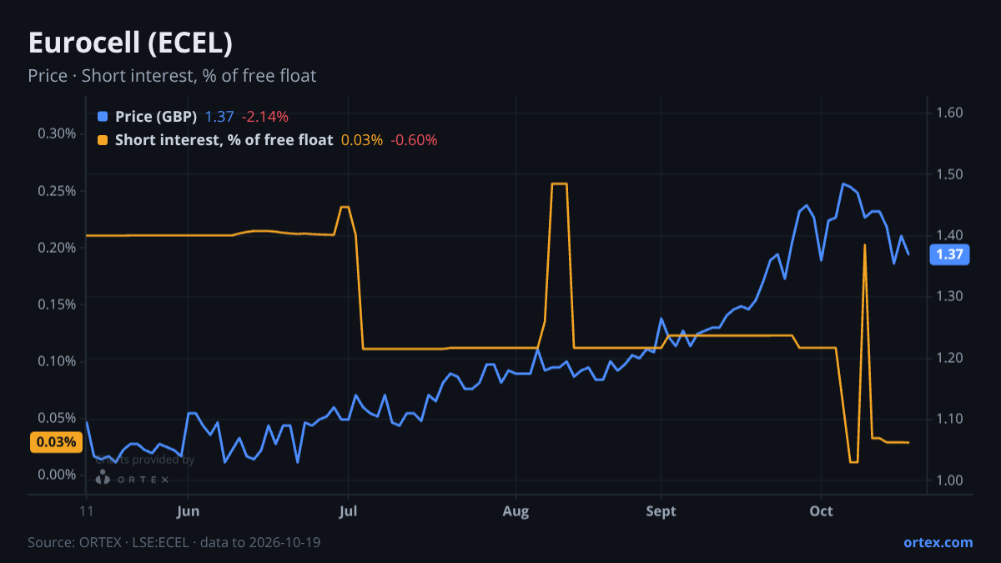Viewport: 1001px width, 563px height.
Task: Click the Source: ORTEX footer text
Action: tap(174, 542)
